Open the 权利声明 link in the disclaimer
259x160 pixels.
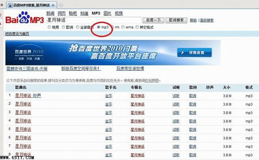point(152,81)
